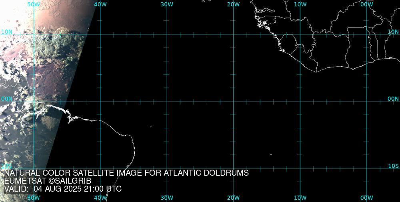Click the 10S label on the right edge
The image size is (400, 202).
(x=393, y=166)
